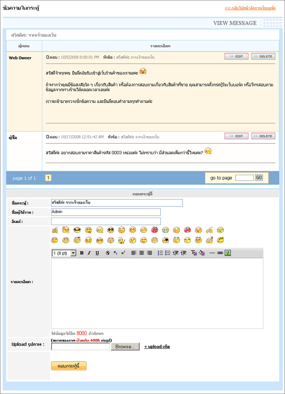Toggle bold formatting in the editor
285x394 pixels.
point(82,253)
